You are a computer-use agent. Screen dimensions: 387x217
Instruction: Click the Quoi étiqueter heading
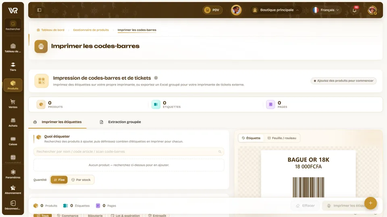pos(57,137)
